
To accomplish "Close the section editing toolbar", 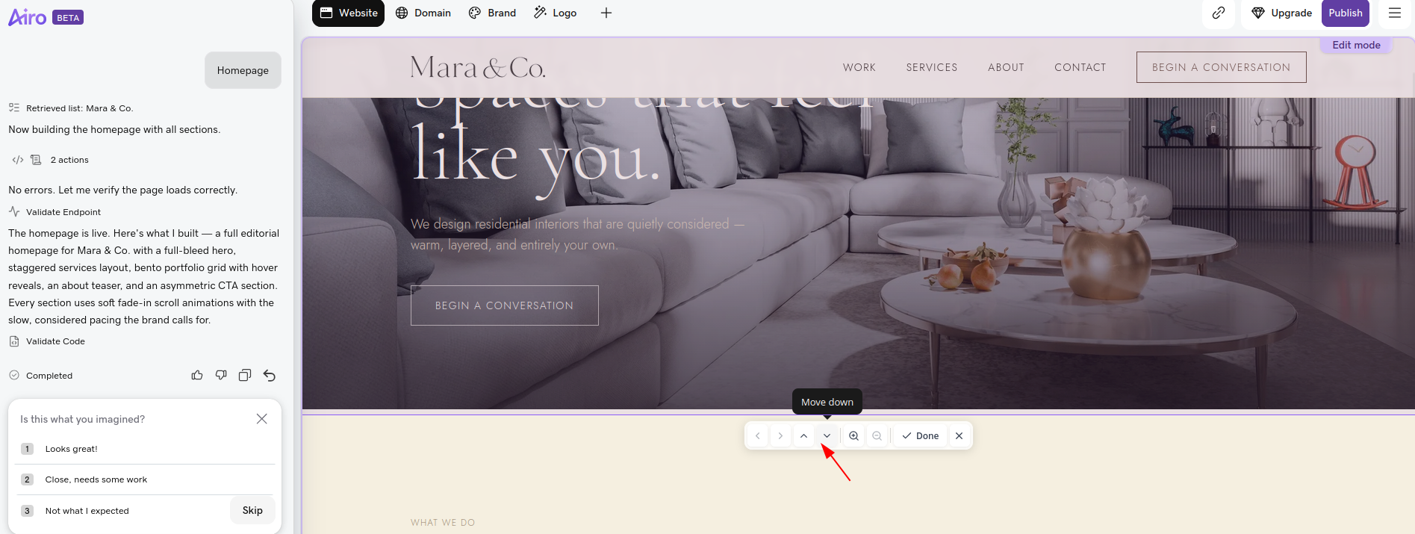I will tap(960, 436).
